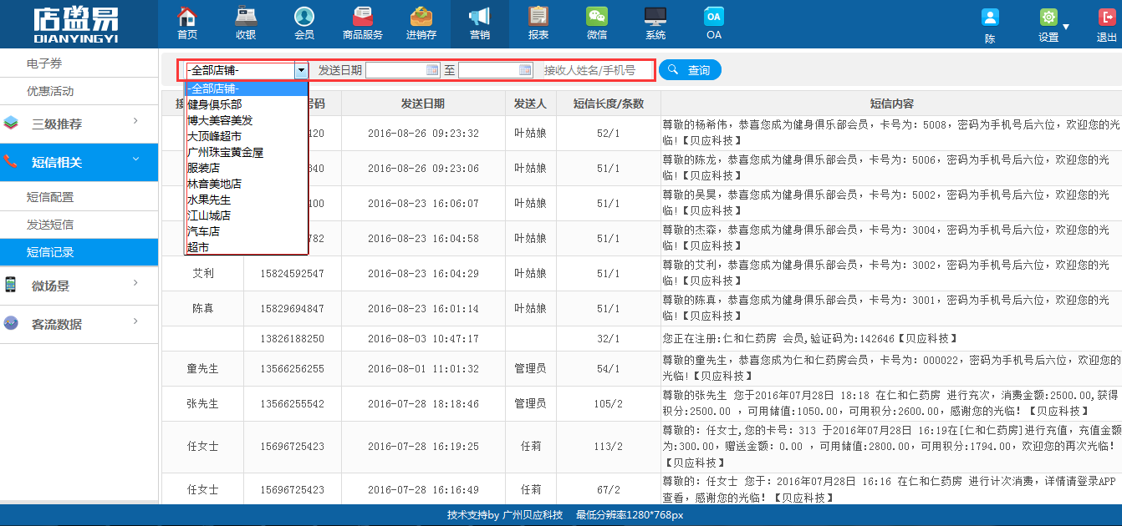Expand the 微场景 sidebar section

[x=135, y=285]
